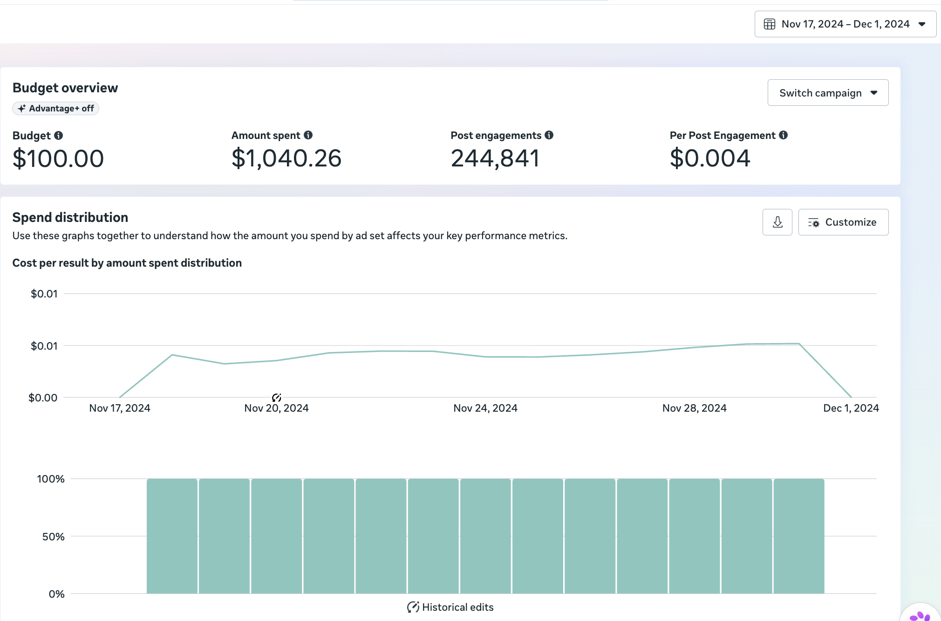This screenshot has height=621, width=941.
Task: Download the spend distribution chart
Action: tap(777, 222)
